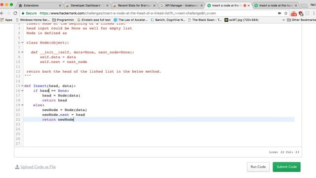316x178 pixels.
Task: Open the oxI6T.jpg (720×584) bookmark
Action: [241, 20]
